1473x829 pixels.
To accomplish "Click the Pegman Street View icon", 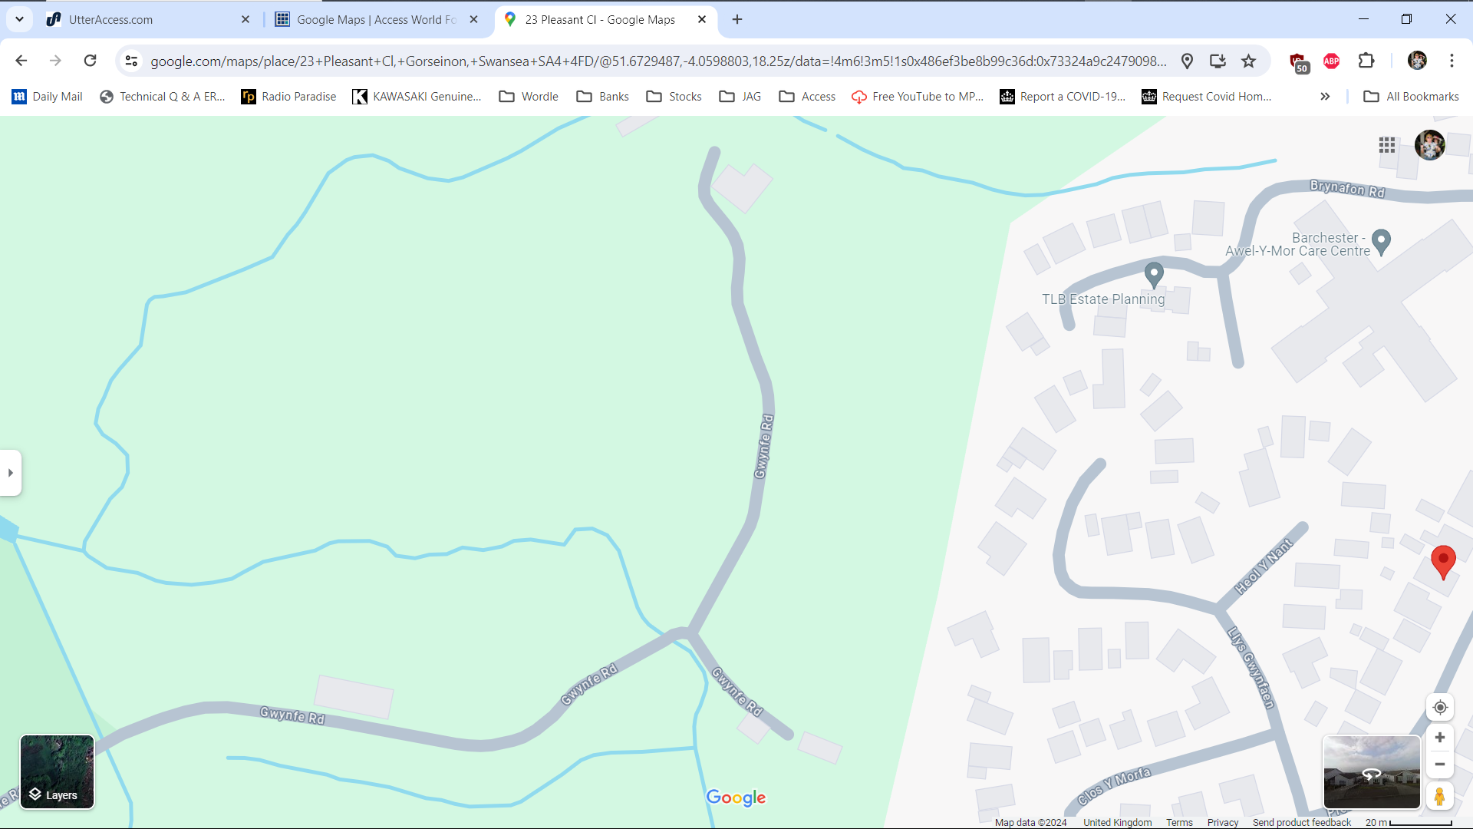I will point(1440,796).
